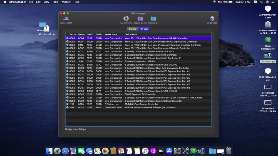
Task: Open Spotlight search in the menu bar
Action: (x=262, y=2)
